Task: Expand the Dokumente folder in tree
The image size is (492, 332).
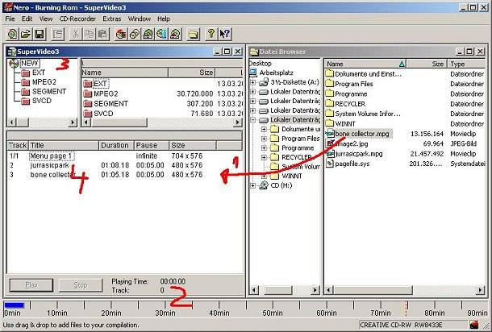Action: pyautogui.click(x=264, y=129)
